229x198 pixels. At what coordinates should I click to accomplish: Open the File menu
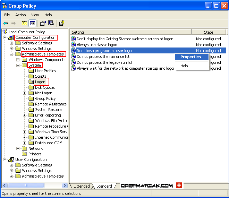click(7, 15)
